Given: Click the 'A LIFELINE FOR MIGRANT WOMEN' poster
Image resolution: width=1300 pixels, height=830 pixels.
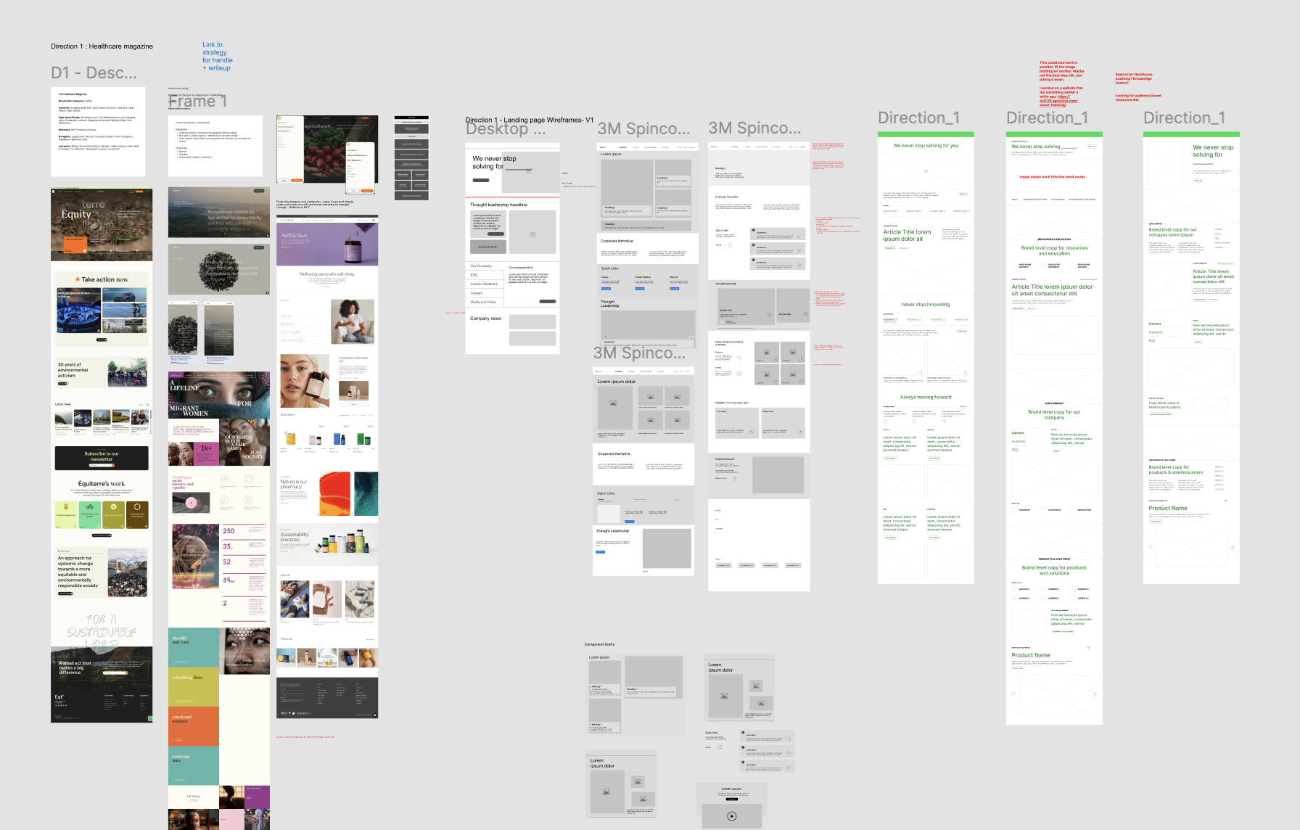Looking at the screenshot, I should tap(219, 395).
